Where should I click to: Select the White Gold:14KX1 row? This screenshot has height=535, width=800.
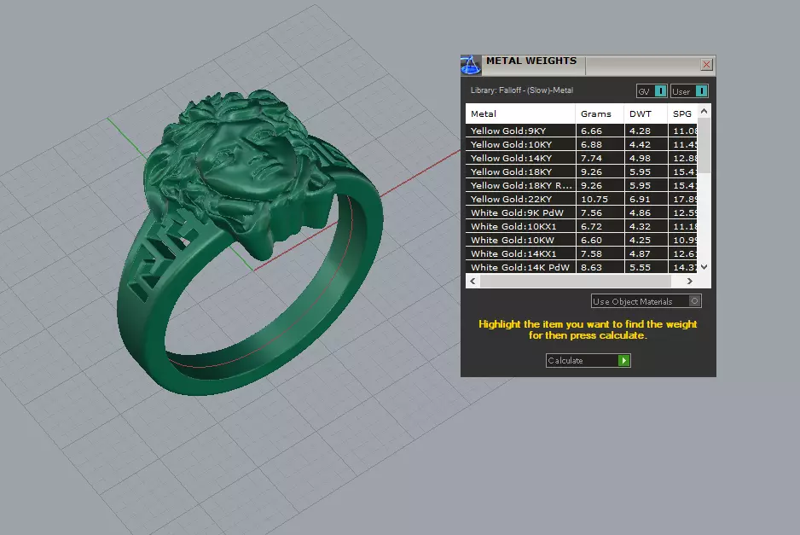click(581, 253)
